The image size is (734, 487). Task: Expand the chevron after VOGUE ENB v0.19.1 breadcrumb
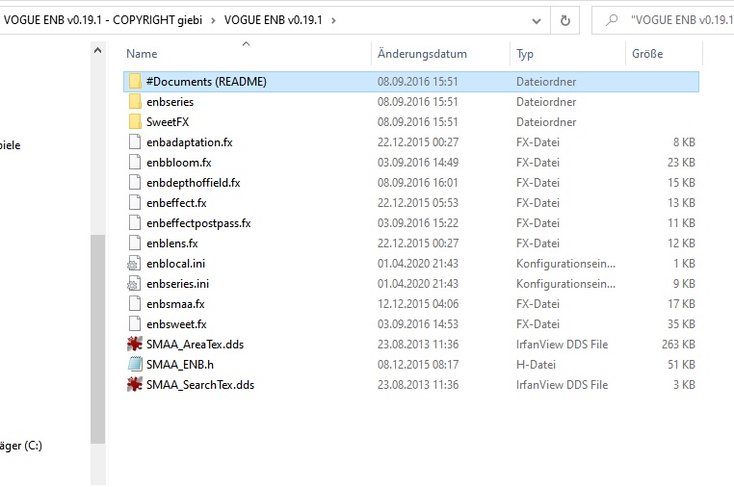[x=333, y=18]
